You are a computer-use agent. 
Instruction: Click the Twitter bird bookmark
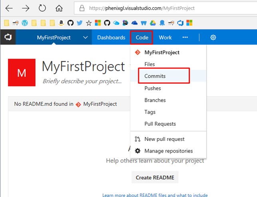tap(79, 23)
